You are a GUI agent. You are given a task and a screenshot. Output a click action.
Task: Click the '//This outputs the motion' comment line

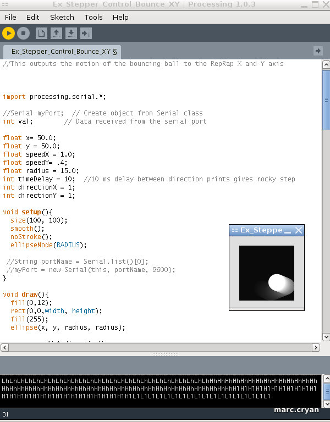pos(143,64)
